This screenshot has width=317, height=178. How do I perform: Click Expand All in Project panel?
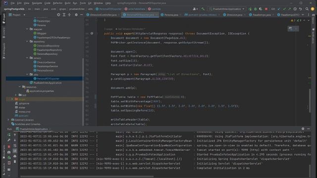coord(64,15)
